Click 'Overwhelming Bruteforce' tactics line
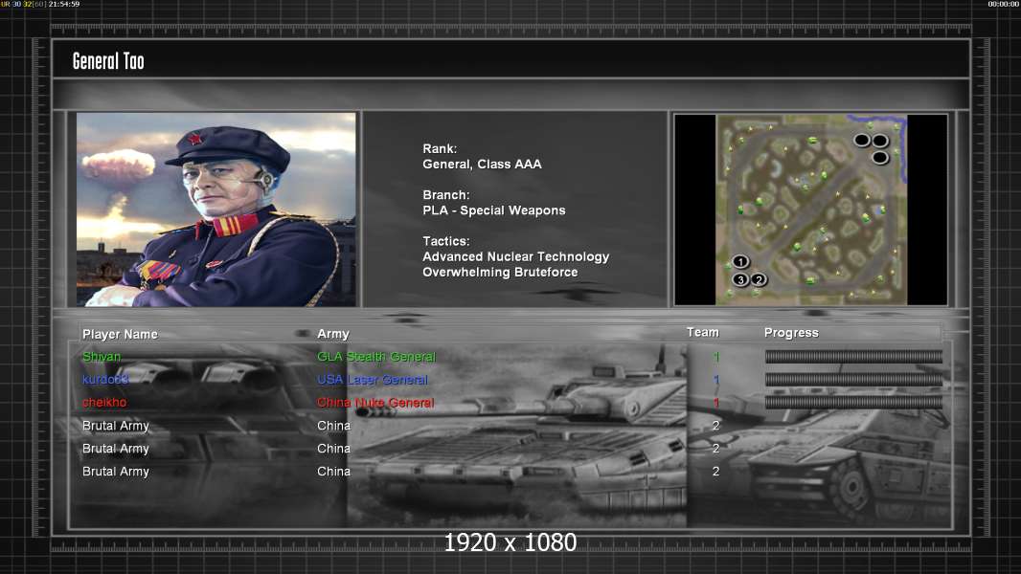Viewport: 1021px width, 574px height. [x=500, y=273]
